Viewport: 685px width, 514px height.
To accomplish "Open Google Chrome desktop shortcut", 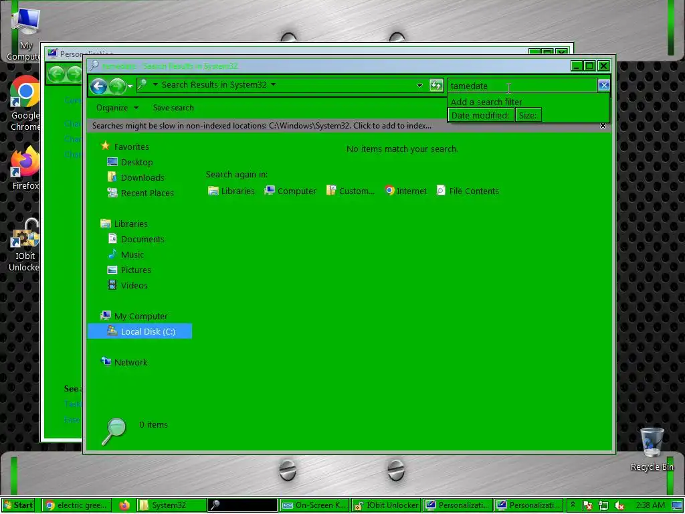I will [25, 104].
